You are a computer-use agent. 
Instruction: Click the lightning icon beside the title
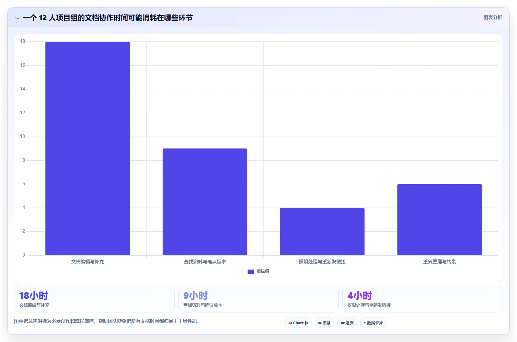[x=17, y=18]
